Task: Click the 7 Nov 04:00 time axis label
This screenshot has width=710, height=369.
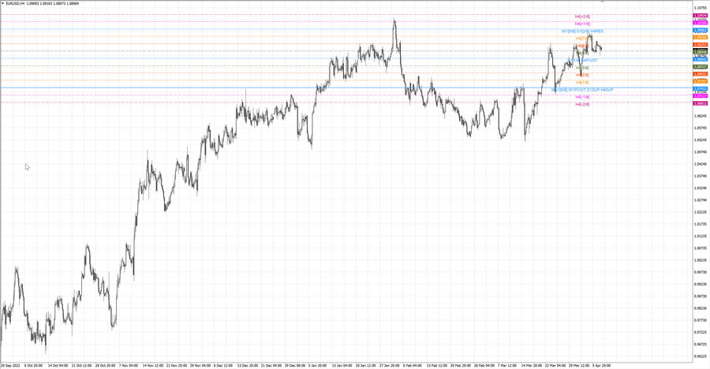Action: tap(129, 365)
